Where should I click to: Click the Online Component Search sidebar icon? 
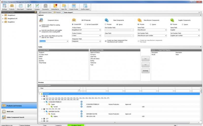(x=4, y=117)
